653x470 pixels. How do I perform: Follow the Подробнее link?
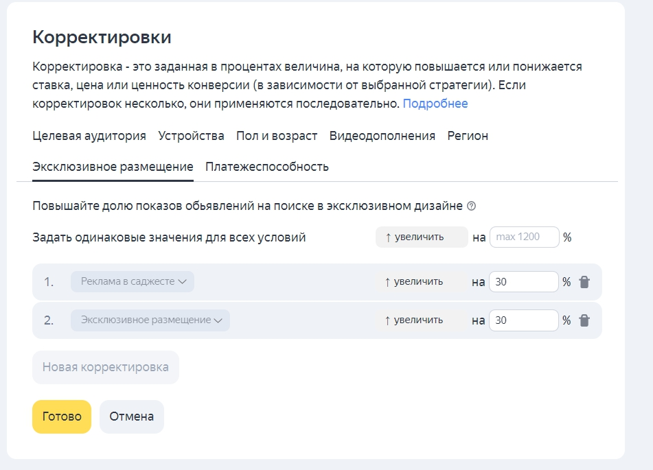click(435, 104)
